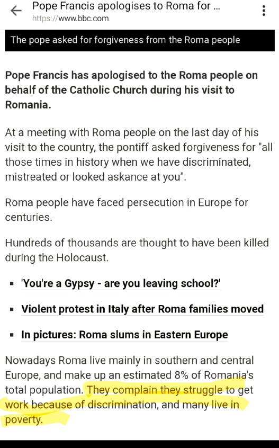Go back using the left arrow icon
The image size is (279, 448).
(16, 11)
